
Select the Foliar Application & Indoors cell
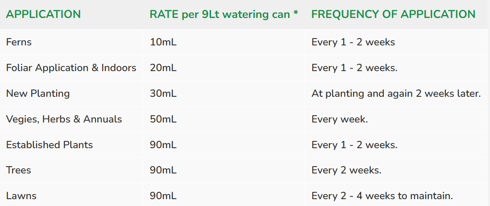click(71, 68)
